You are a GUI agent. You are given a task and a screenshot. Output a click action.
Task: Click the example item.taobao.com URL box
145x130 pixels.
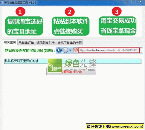[x=109, y=50]
